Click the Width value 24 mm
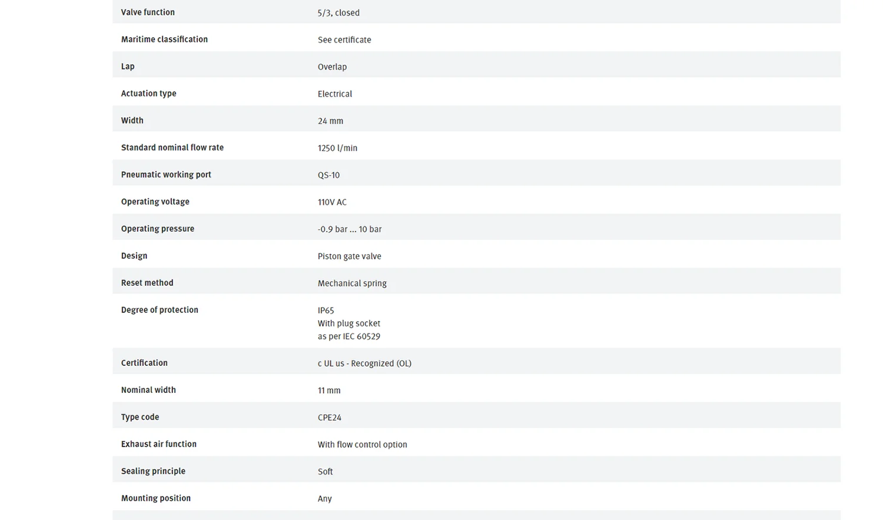 click(330, 121)
